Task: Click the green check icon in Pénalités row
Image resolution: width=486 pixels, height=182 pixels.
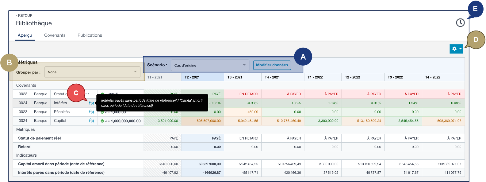Action: pyautogui.click(x=102, y=112)
